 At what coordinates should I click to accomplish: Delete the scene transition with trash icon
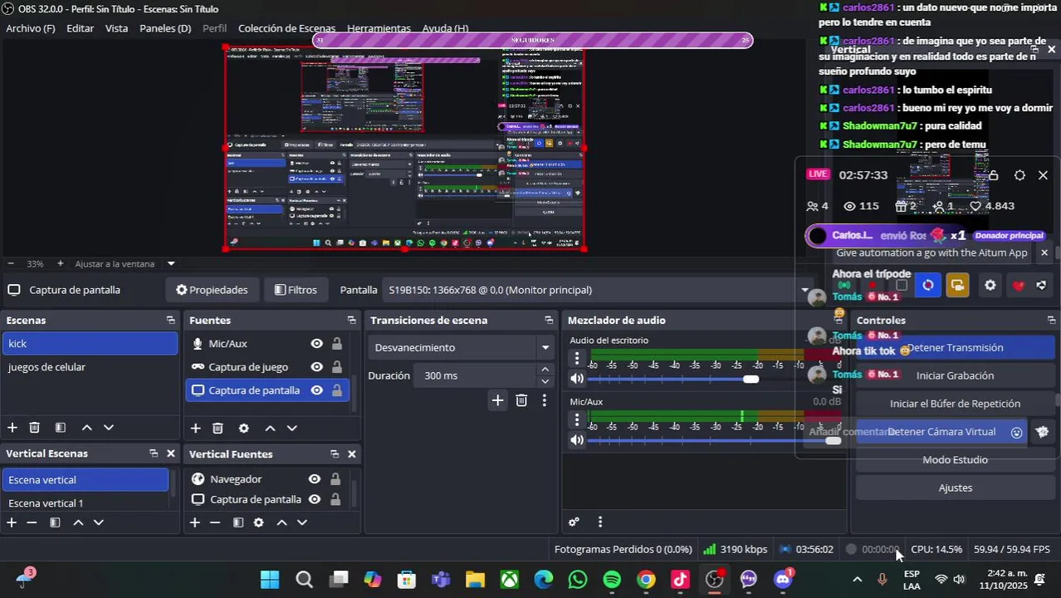tap(521, 400)
